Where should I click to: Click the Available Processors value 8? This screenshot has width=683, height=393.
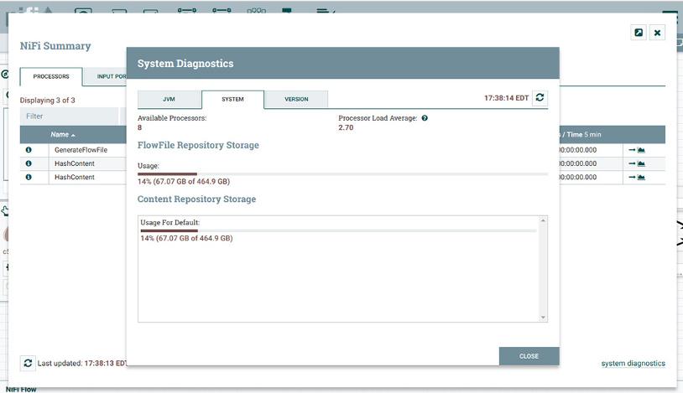(140, 127)
